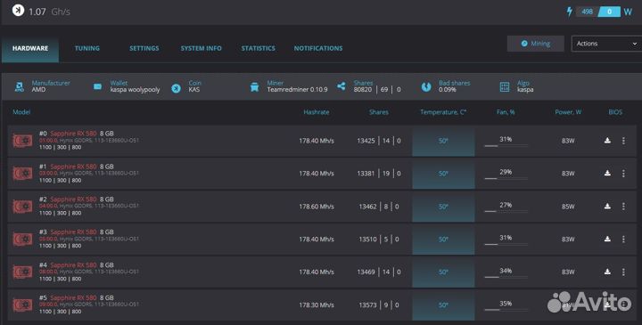
Task: Click the GPU card icon for #1
Action: (x=22, y=174)
